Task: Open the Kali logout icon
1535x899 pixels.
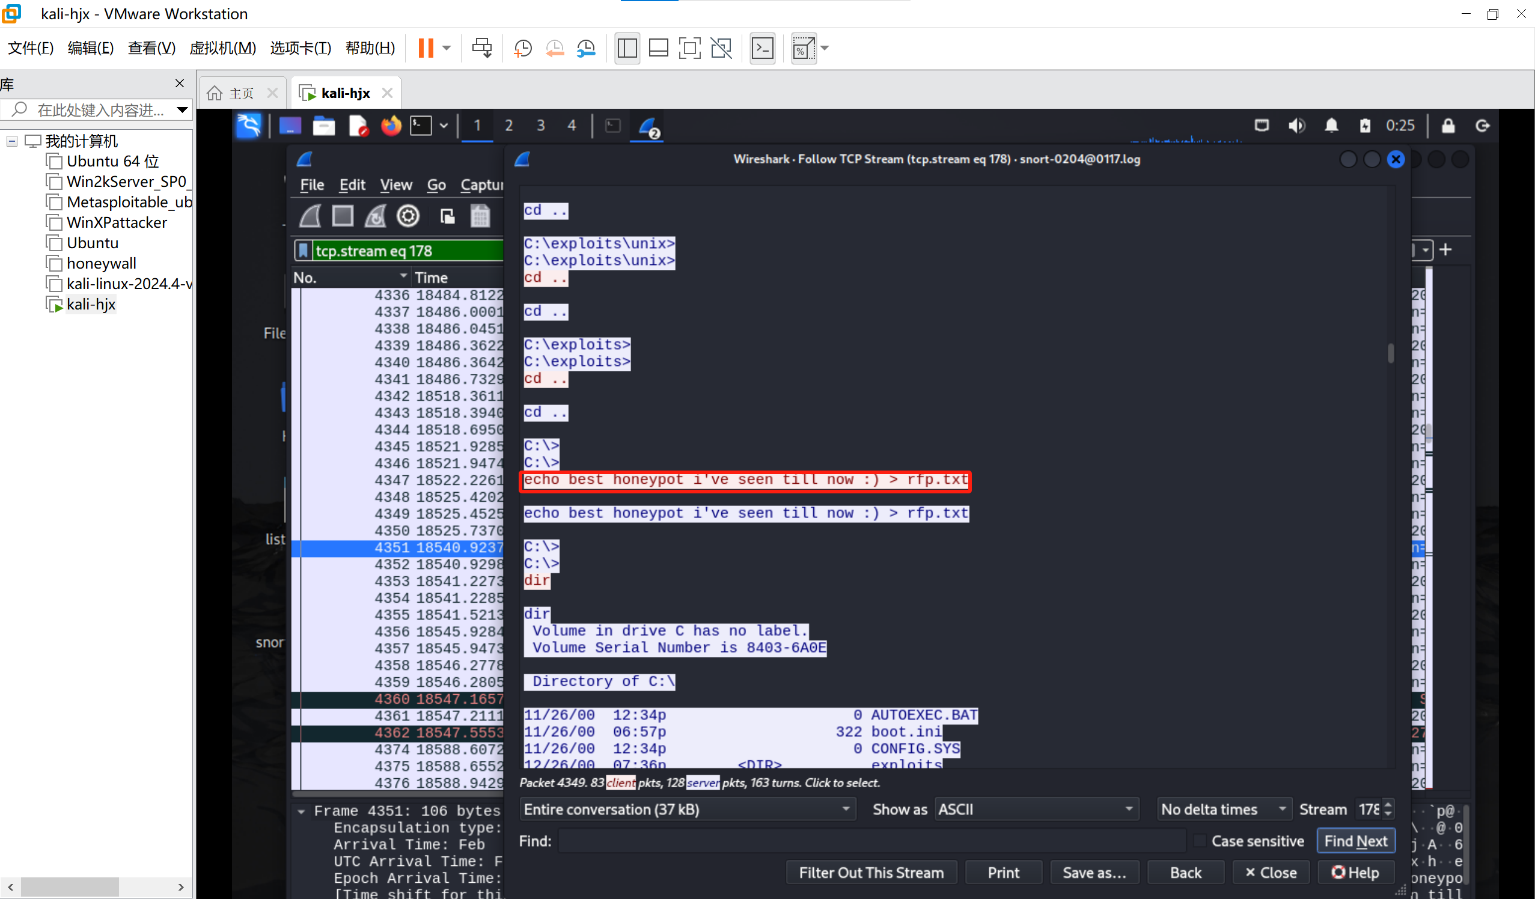Action: tap(1482, 126)
